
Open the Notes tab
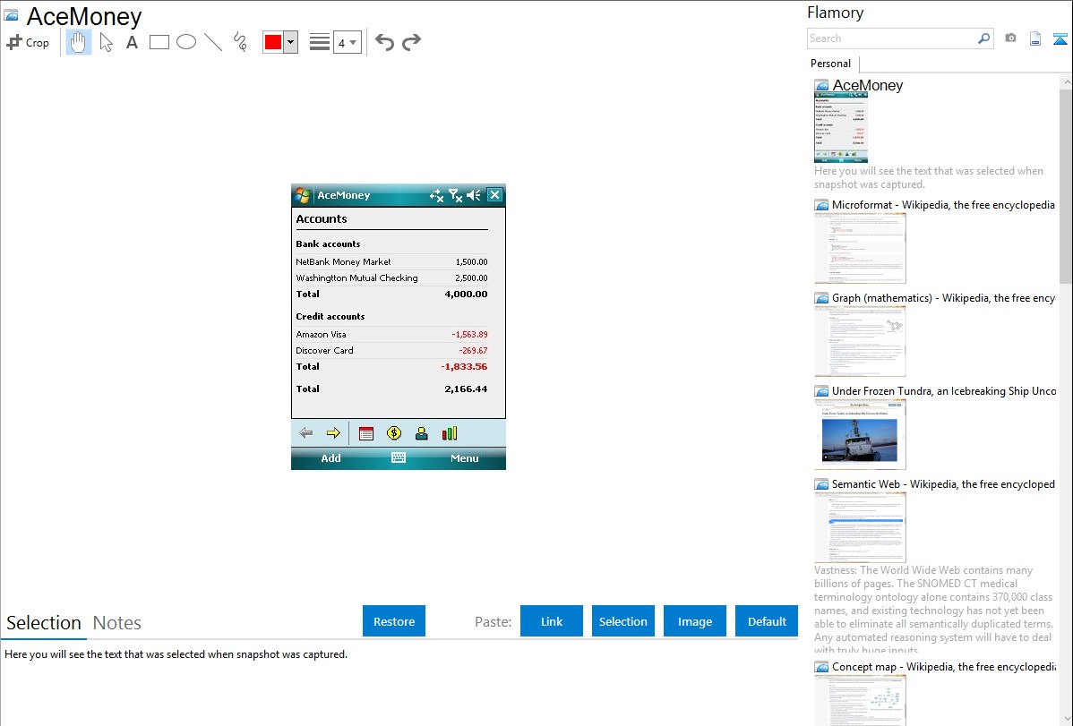coord(117,623)
